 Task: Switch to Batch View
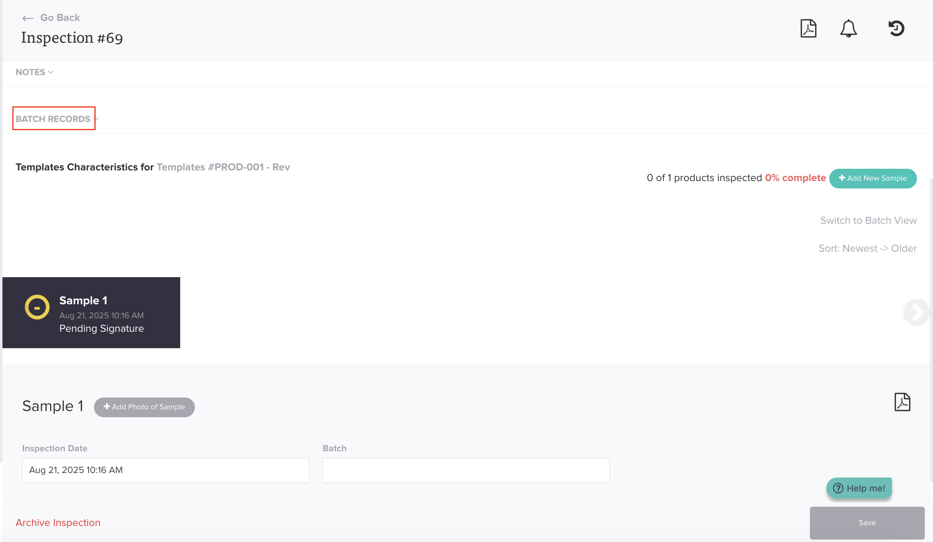[x=868, y=220]
